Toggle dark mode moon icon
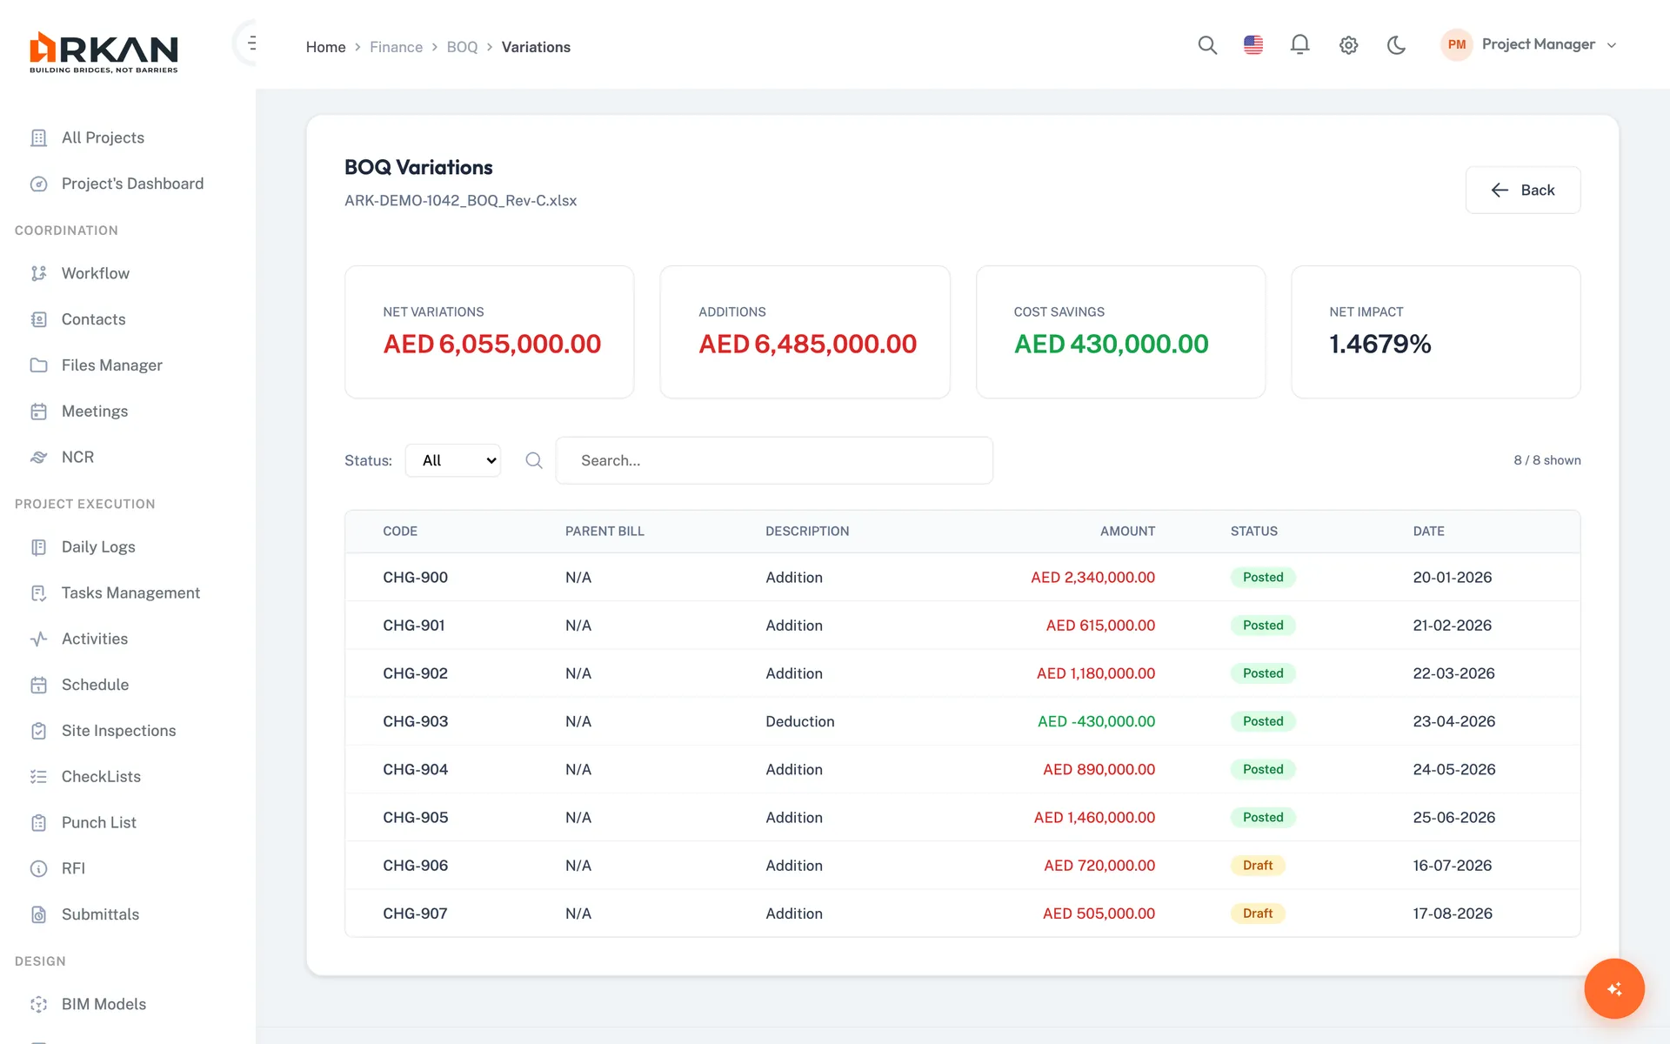This screenshot has width=1670, height=1044. (1396, 45)
